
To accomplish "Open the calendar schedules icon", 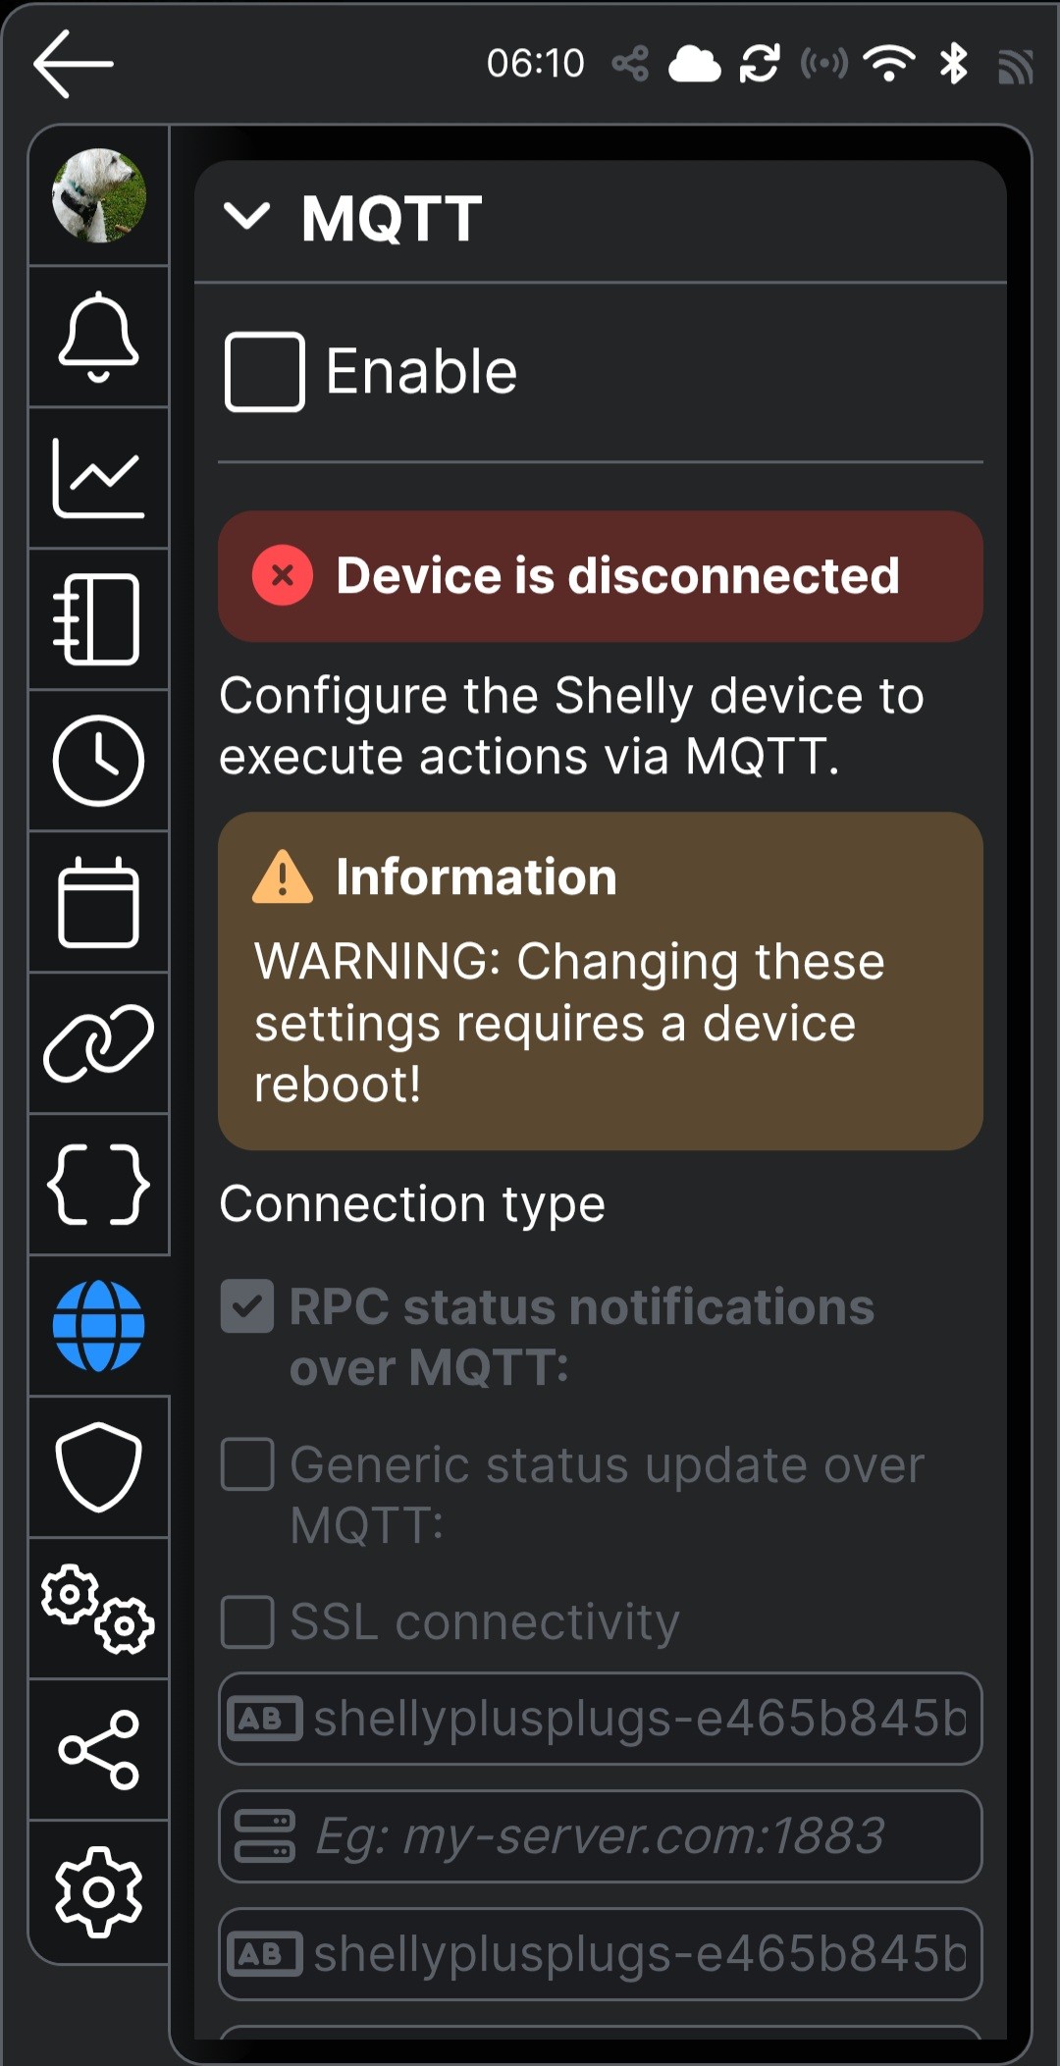I will pos(98,902).
